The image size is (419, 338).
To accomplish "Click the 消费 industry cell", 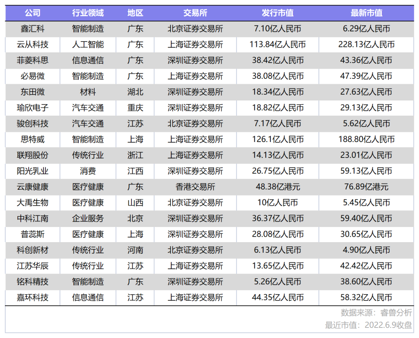I will [88, 171].
